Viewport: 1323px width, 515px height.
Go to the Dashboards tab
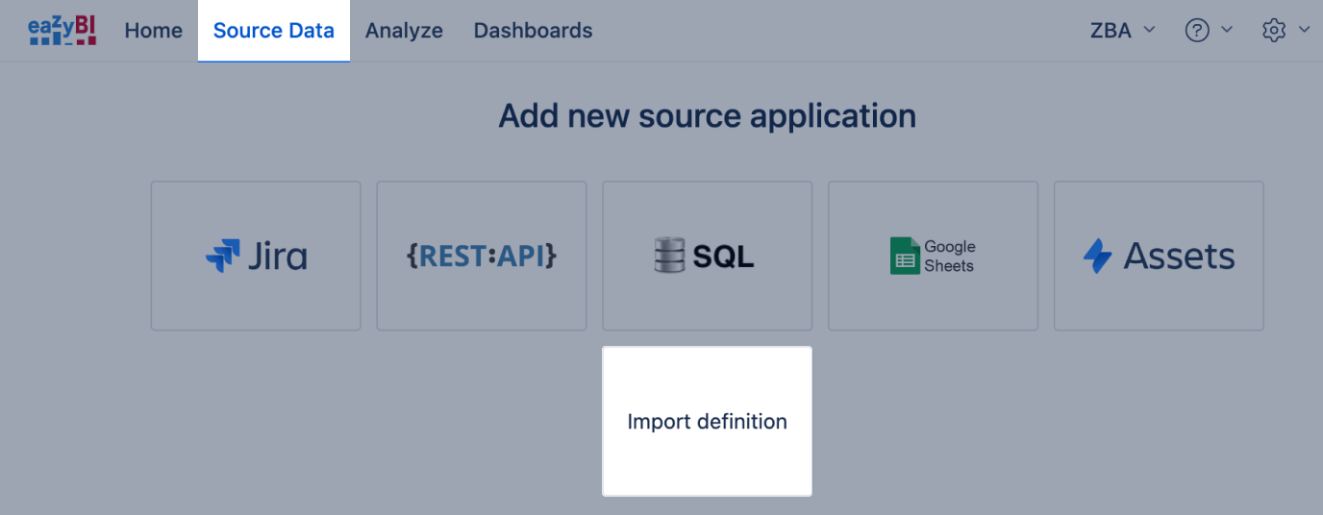tap(533, 31)
